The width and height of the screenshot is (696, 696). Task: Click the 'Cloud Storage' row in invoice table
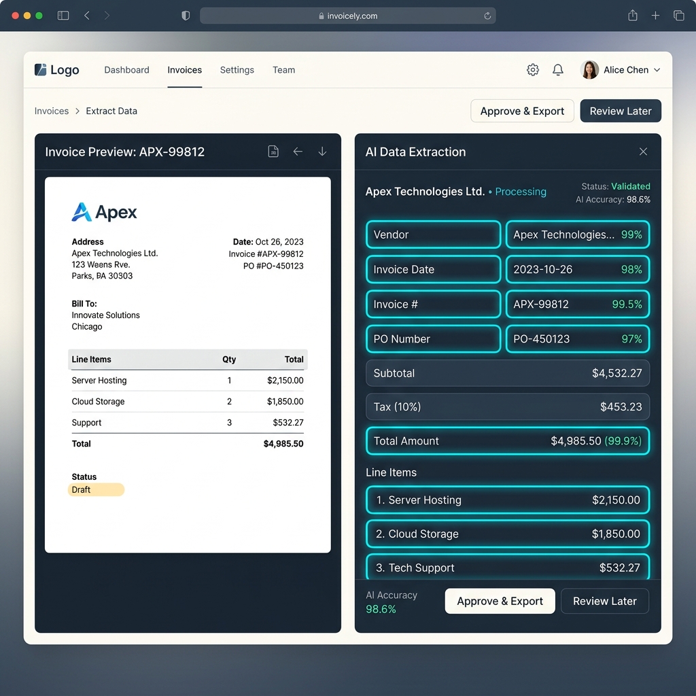pos(188,401)
